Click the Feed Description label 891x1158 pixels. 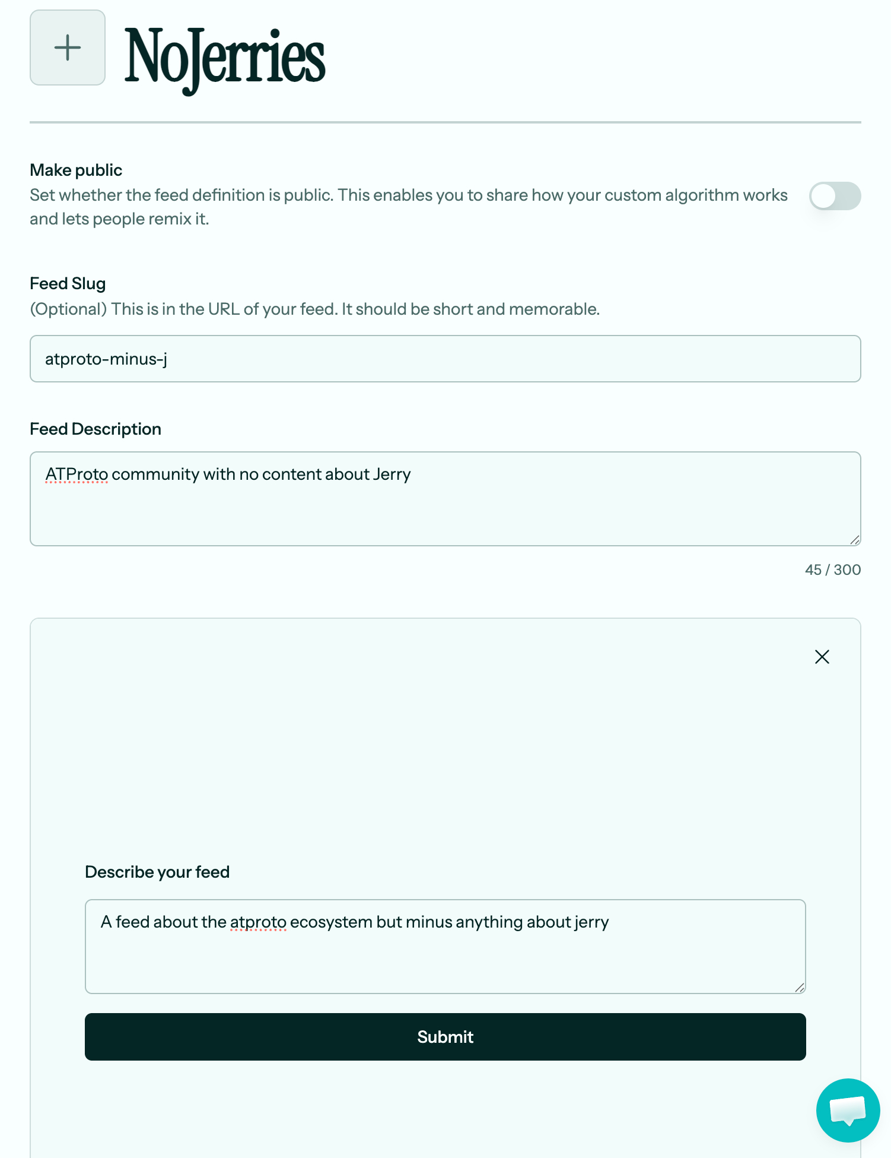coord(96,429)
